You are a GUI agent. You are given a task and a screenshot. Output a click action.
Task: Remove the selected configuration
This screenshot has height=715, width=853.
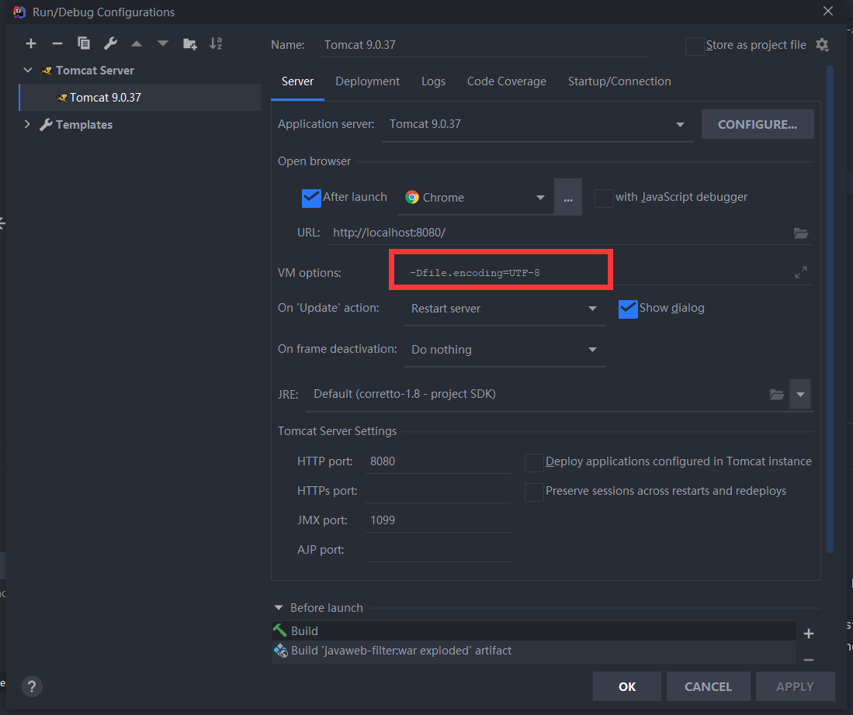pos(57,43)
